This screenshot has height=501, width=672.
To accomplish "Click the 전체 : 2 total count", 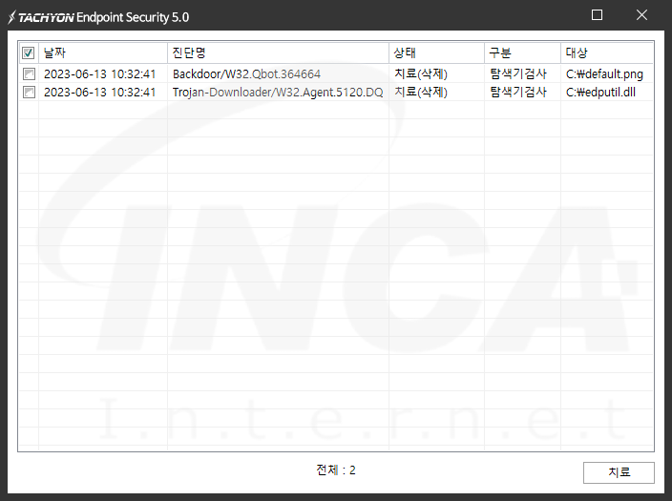I will 336,470.
